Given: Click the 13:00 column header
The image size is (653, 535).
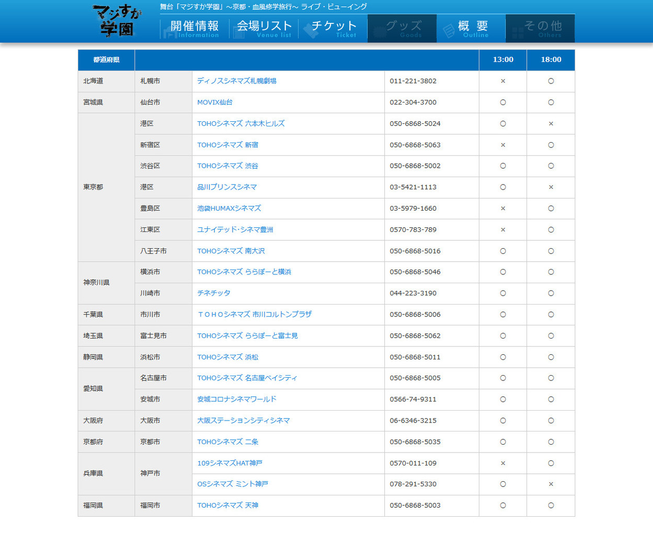Looking at the screenshot, I should pyautogui.click(x=503, y=60).
